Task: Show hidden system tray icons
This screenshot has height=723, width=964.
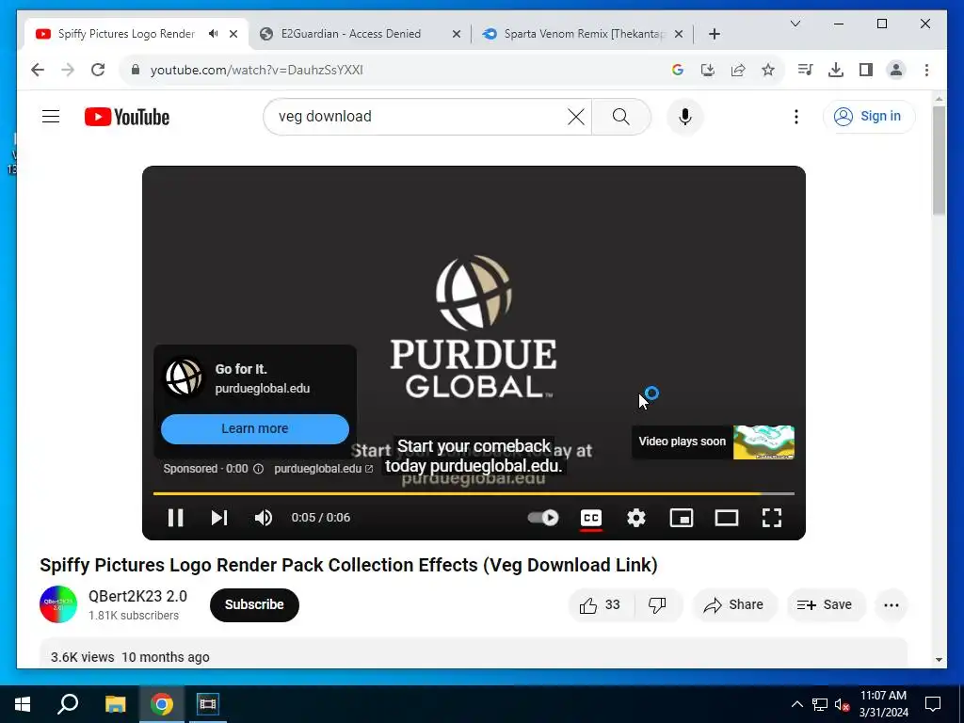Action: (x=796, y=704)
